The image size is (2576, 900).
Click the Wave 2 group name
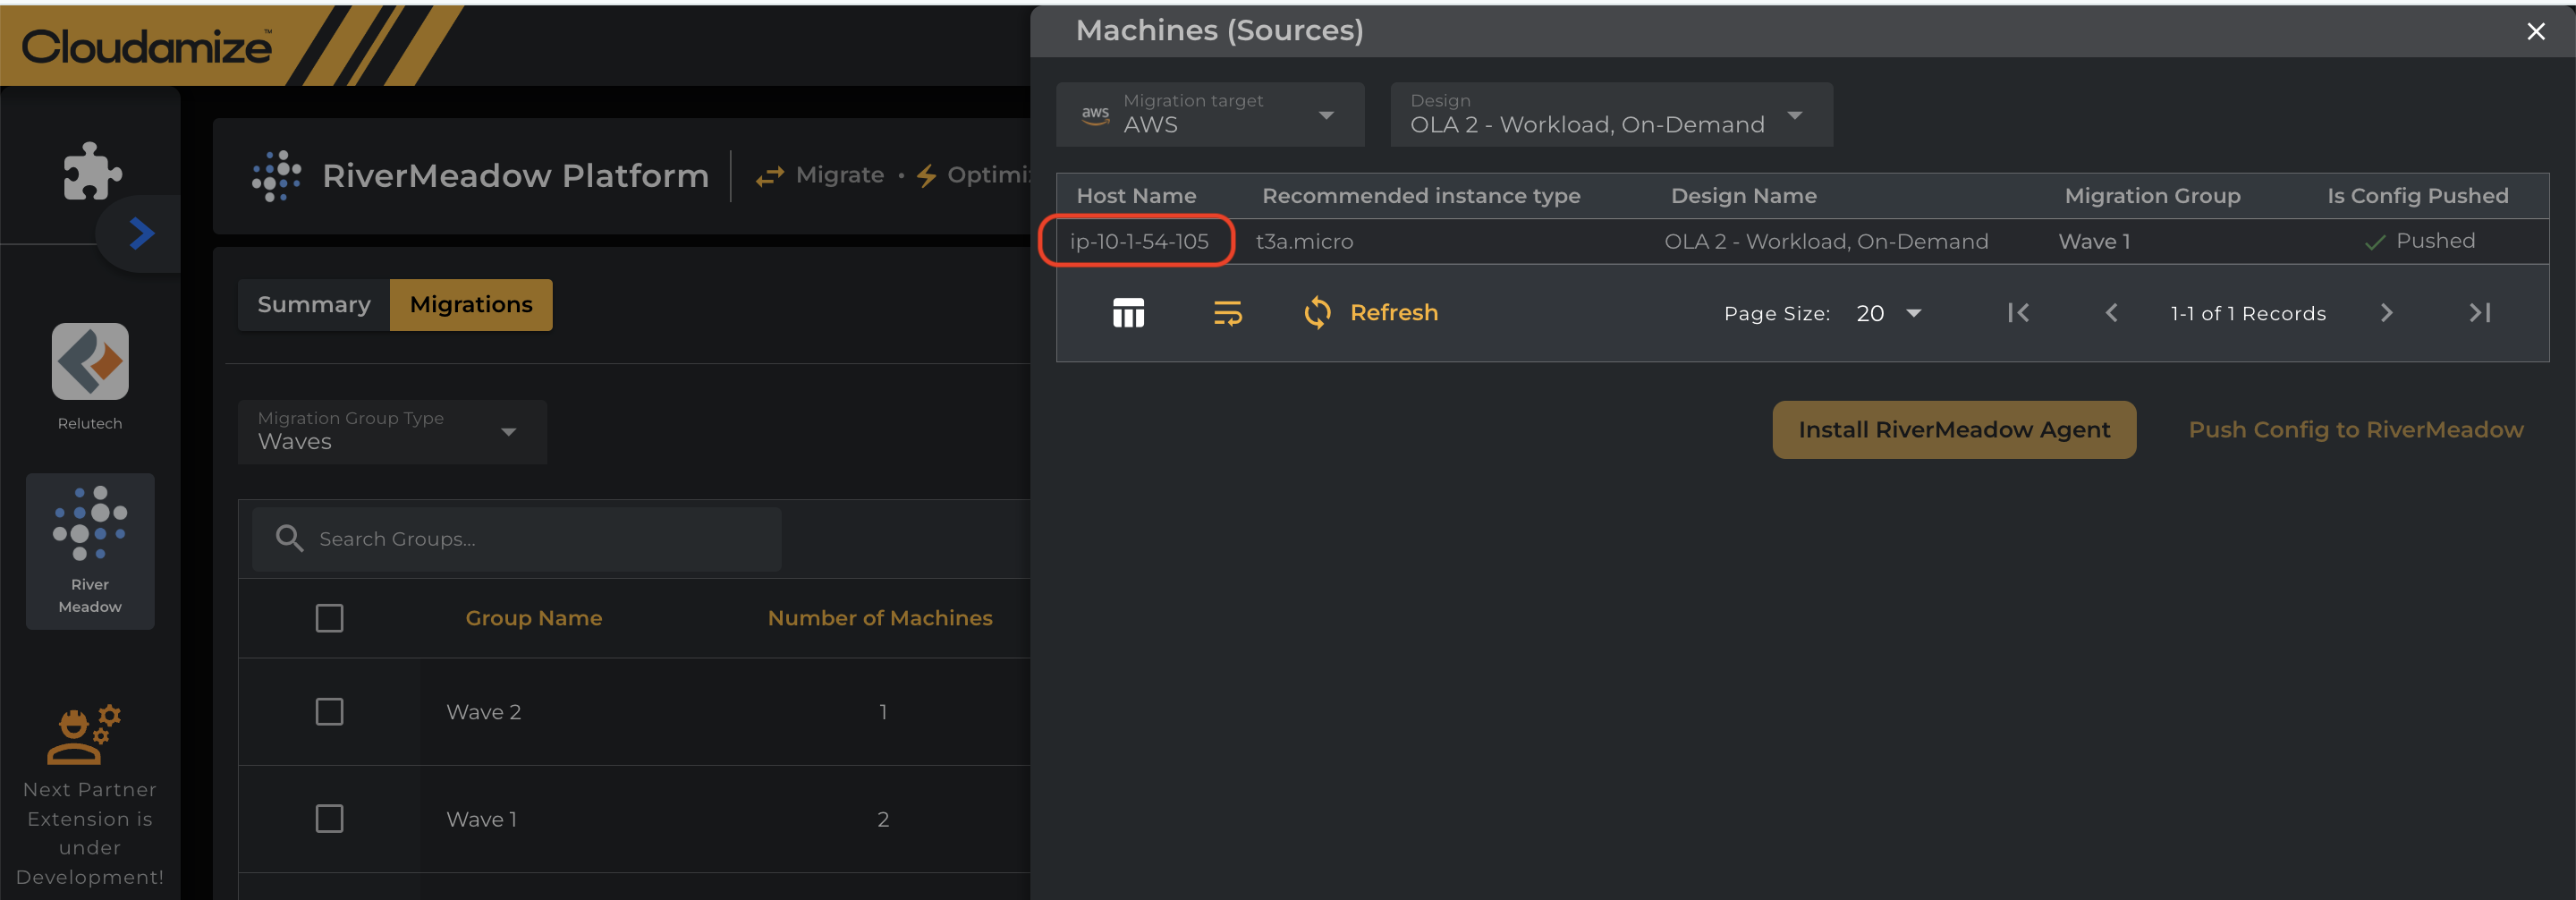(484, 712)
